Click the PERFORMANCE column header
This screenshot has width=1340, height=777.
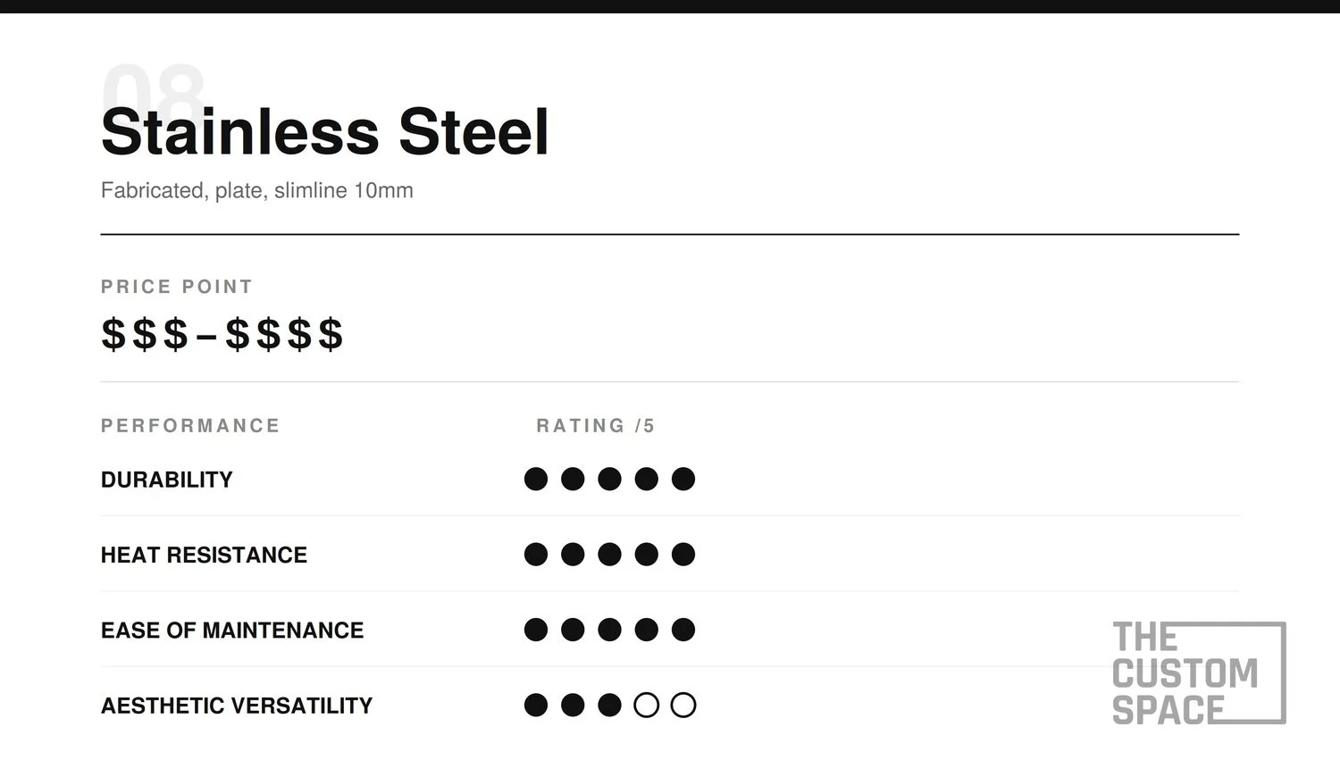(x=190, y=426)
